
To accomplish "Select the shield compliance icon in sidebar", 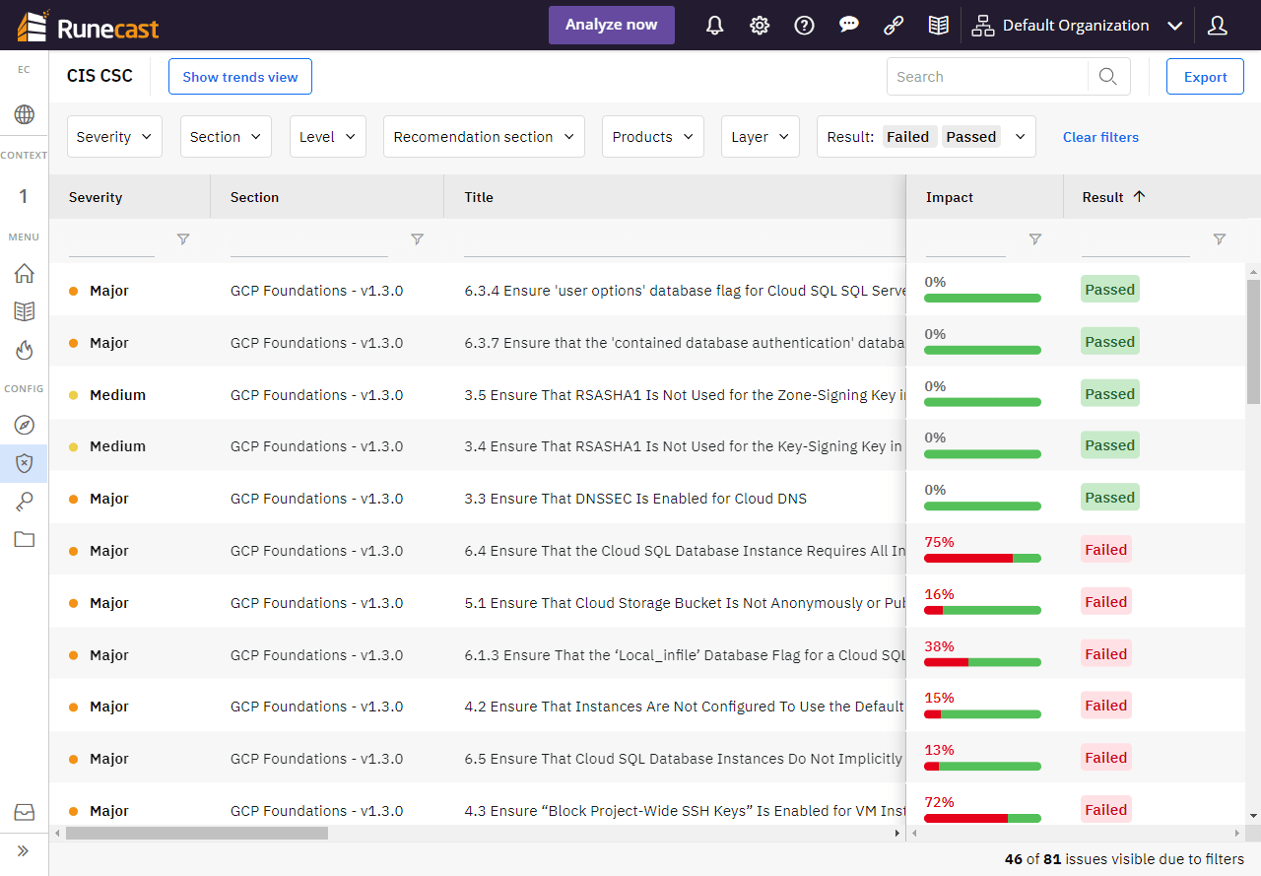I will (x=24, y=463).
